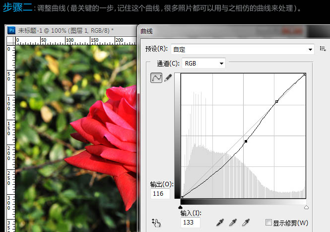This screenshot has height=232, width=330.
Task: Open the 预设 preset dropdown
Action: click(242, 49)
